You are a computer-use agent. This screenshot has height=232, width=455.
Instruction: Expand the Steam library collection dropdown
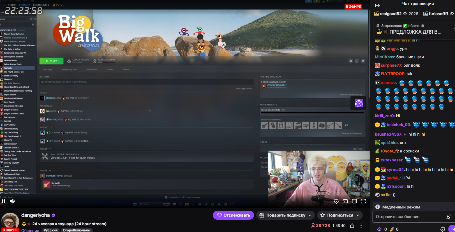point(26,19)
